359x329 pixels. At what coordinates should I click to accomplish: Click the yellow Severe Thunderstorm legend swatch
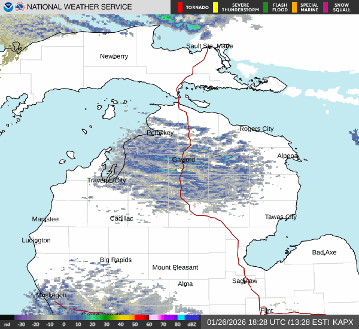(x=215, y=7)
